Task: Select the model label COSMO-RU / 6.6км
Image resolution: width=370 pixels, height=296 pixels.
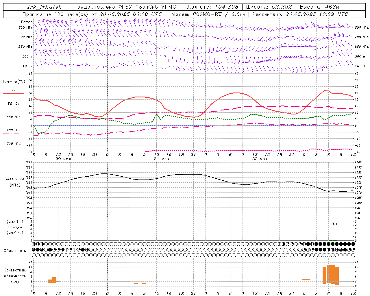Action: (219, 14)
